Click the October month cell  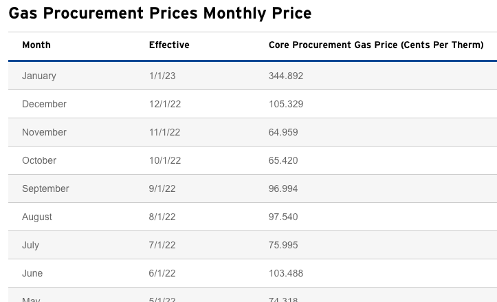(39, 160)
